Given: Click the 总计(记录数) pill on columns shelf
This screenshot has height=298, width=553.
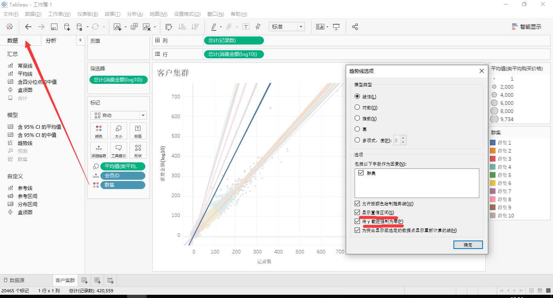Looking at the screenshot, I should 234,40.
